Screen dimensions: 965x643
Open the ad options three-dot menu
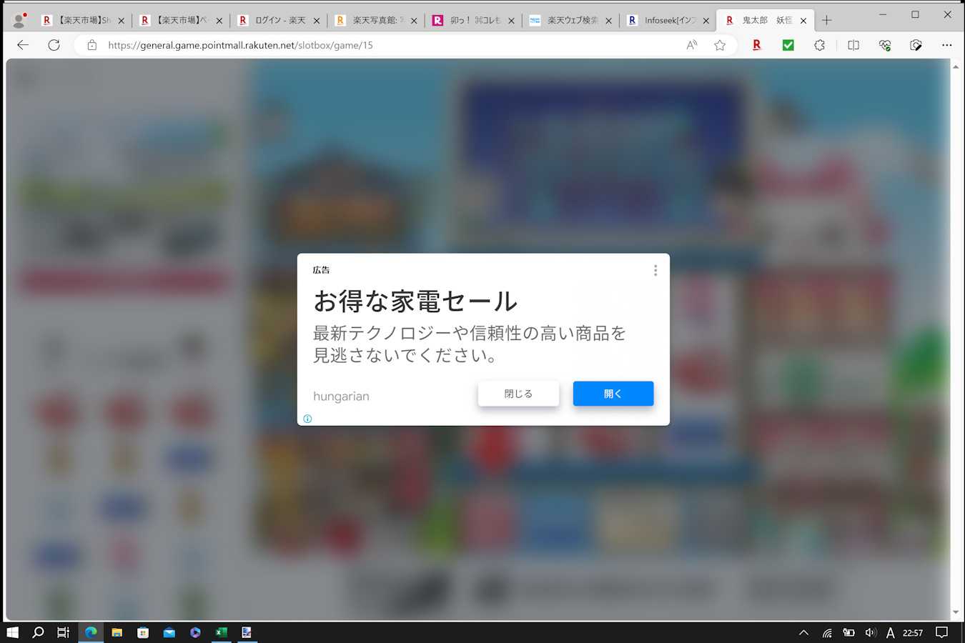click(x=655, y=271)
